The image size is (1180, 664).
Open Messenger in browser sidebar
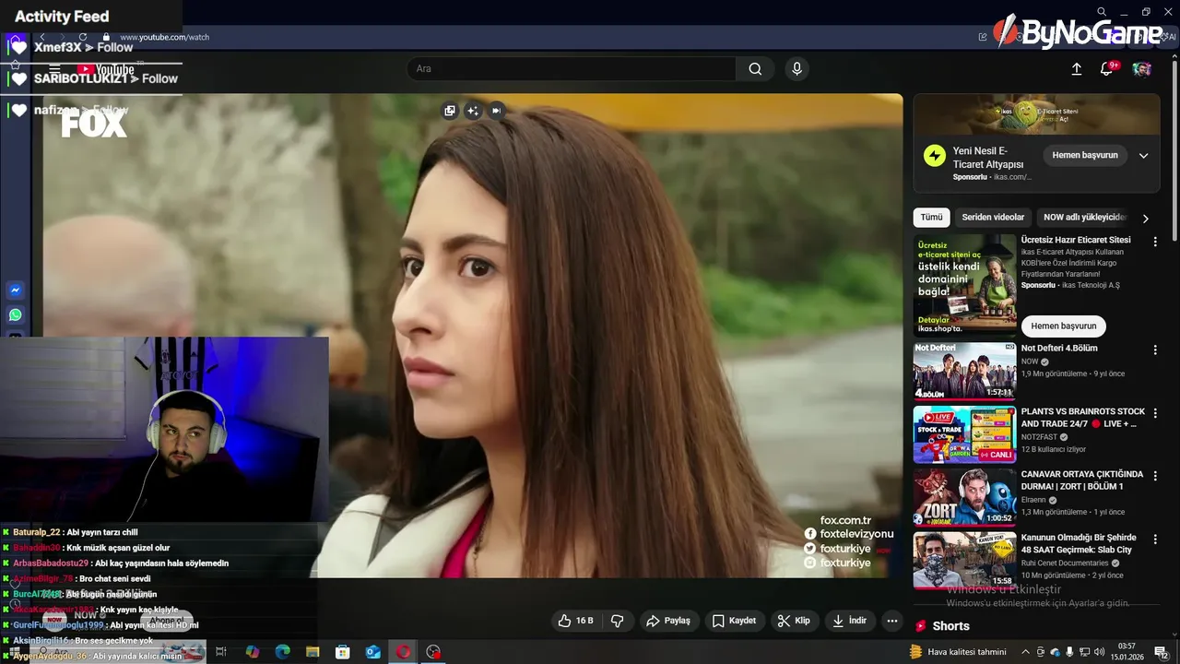coord(16,290)
